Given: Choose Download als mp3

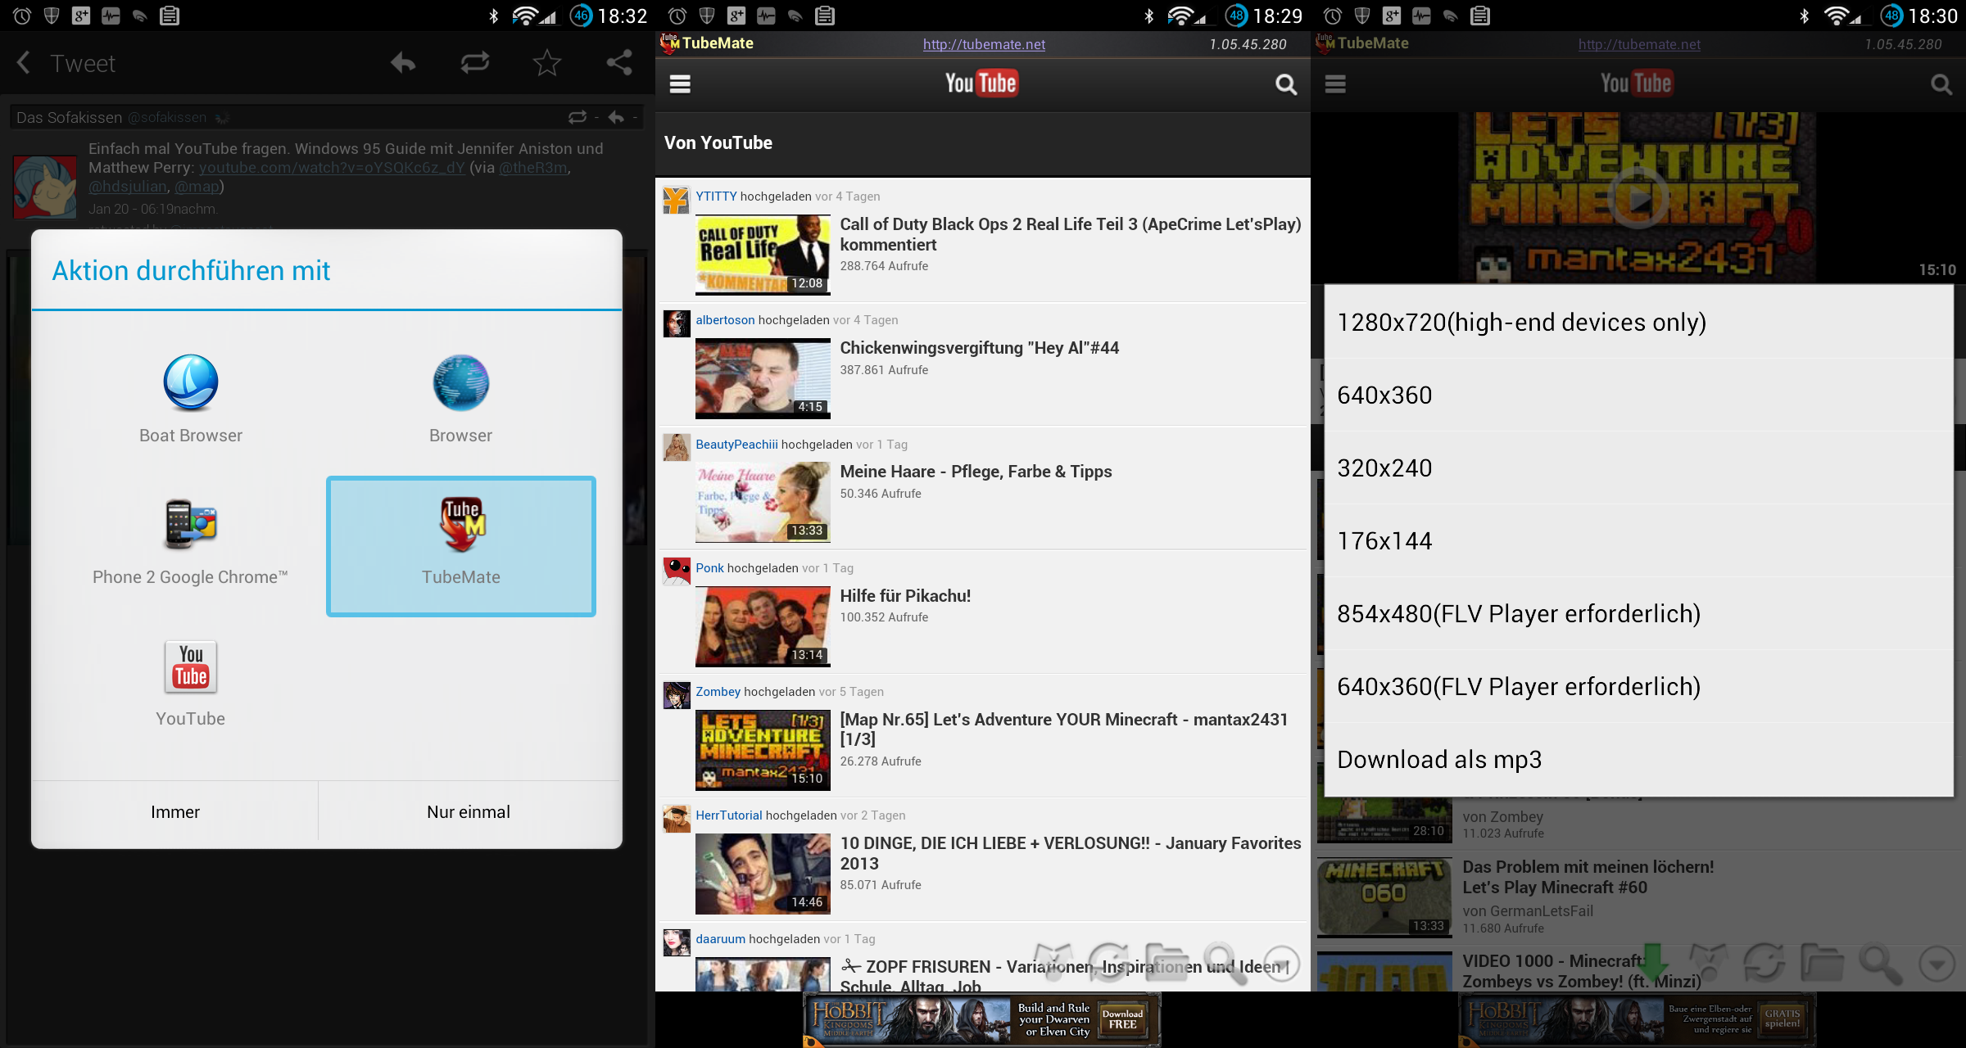Looking at the screenshot, I should 1638,760.
